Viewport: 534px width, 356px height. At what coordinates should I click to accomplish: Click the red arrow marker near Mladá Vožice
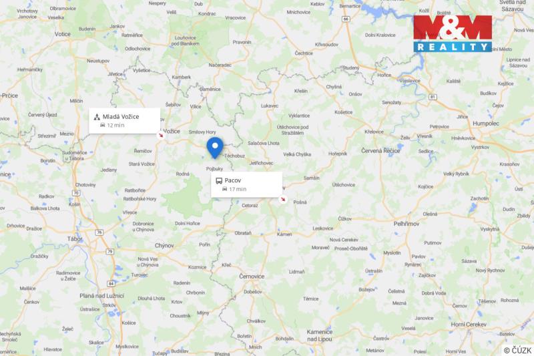point(161,135)
